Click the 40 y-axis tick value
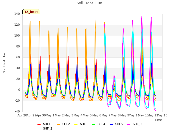 point(18,68)
